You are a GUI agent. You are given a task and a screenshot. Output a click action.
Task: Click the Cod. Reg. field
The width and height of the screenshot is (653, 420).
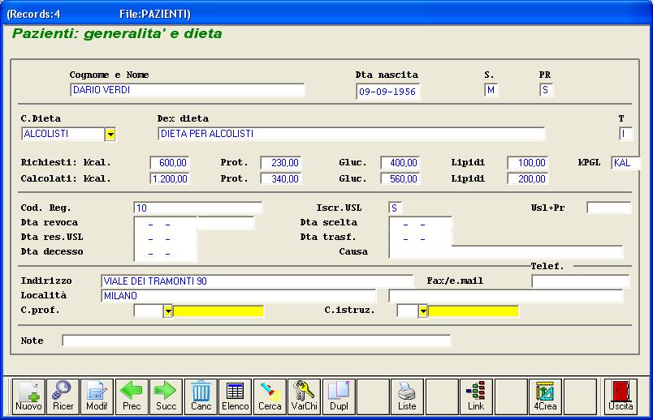coord(198,208)
